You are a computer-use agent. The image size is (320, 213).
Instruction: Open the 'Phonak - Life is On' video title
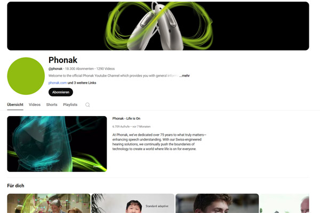tap(126, 118)
